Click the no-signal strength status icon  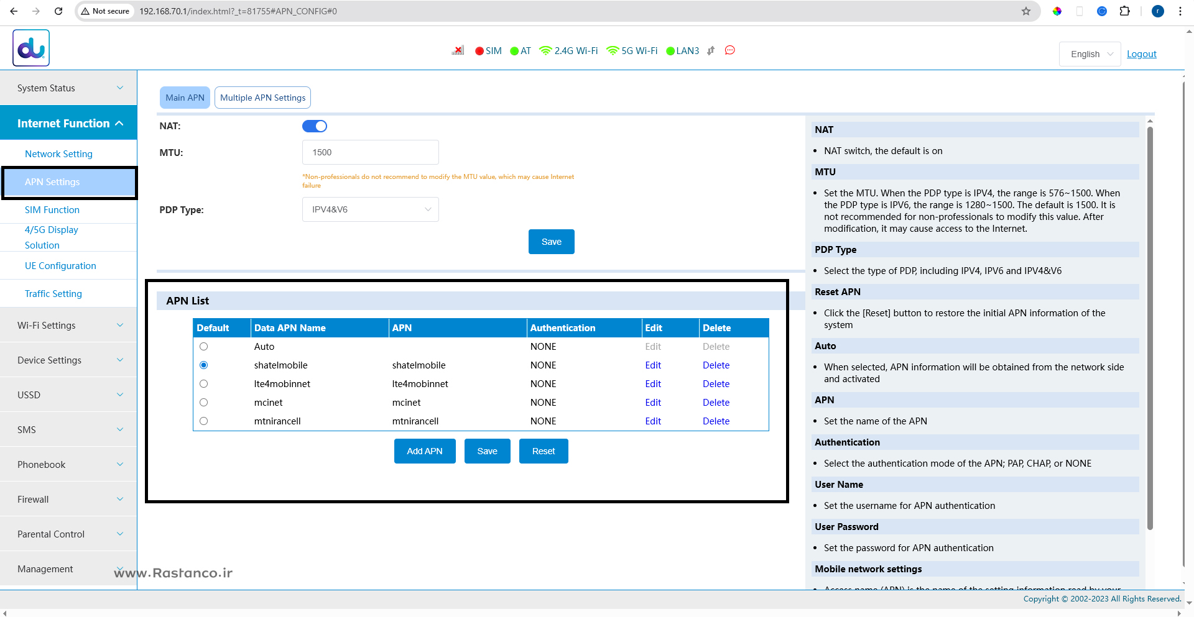coord(458,50)
